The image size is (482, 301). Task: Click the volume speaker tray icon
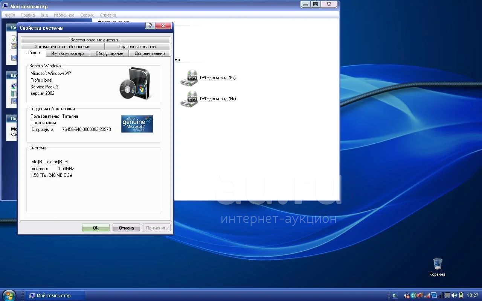(454, 295)
